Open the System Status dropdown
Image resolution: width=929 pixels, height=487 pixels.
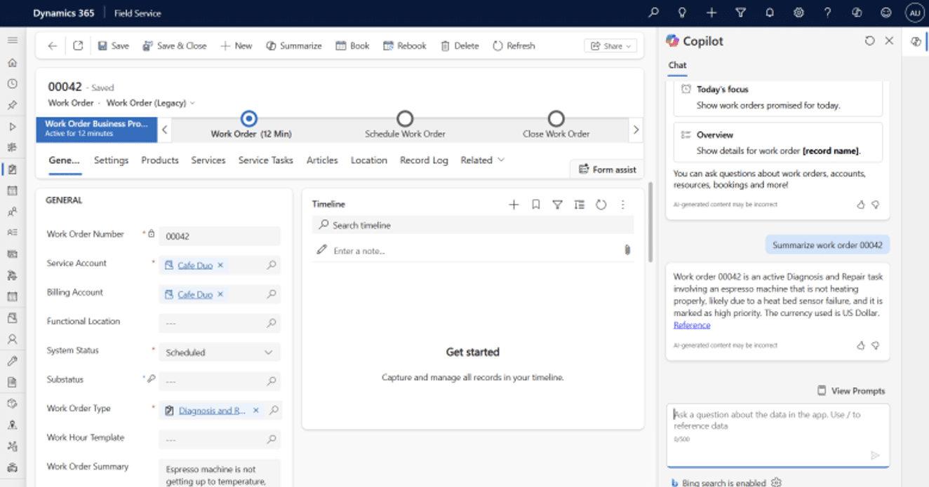(220, 352)
